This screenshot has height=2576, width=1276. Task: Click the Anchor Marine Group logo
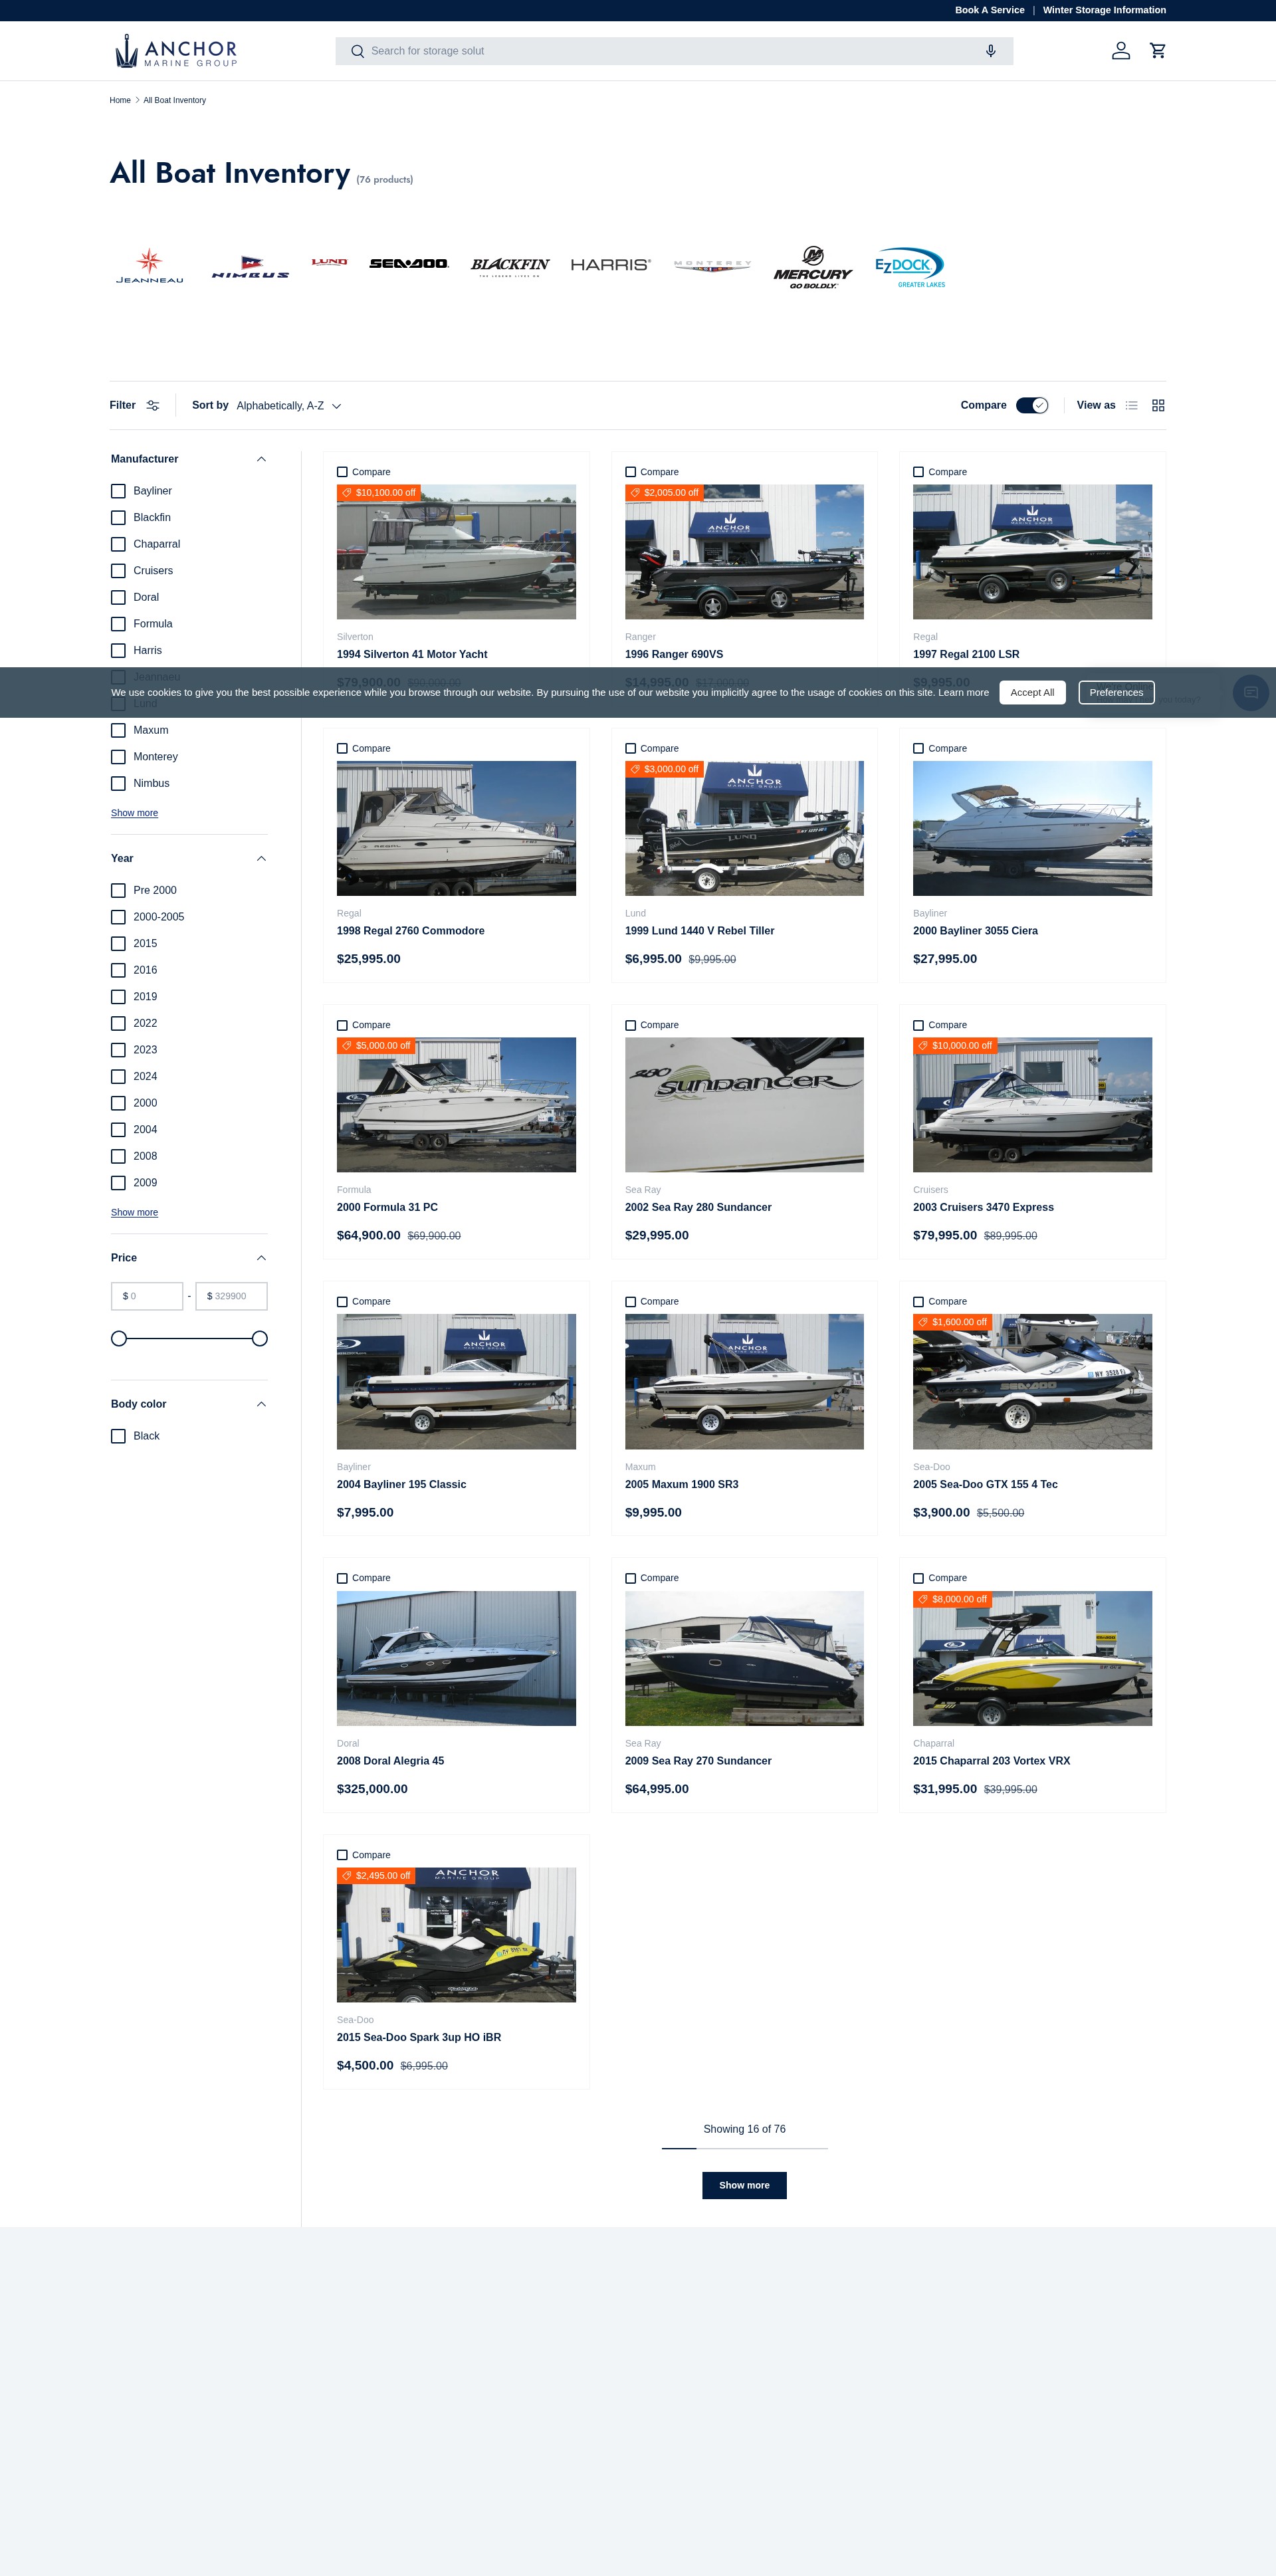pos(176,51)
